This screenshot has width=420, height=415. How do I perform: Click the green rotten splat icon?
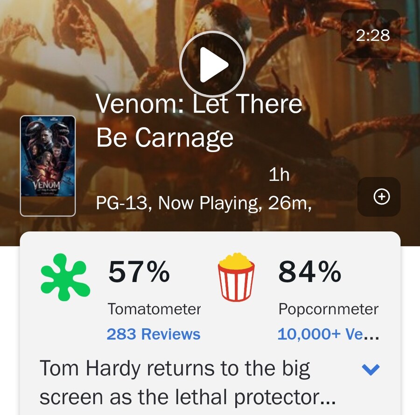(65, 276)
